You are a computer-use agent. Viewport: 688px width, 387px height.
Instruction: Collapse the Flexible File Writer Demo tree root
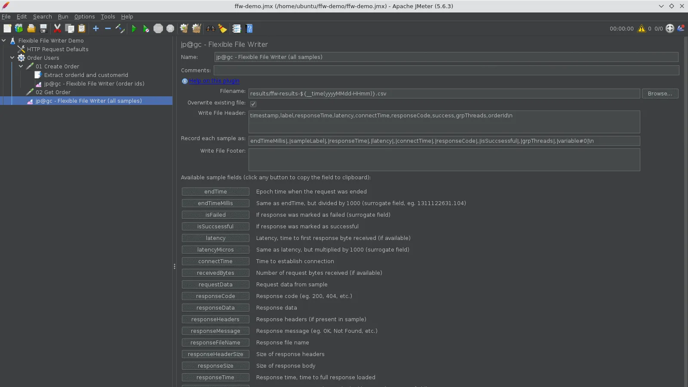pos(4,40)
